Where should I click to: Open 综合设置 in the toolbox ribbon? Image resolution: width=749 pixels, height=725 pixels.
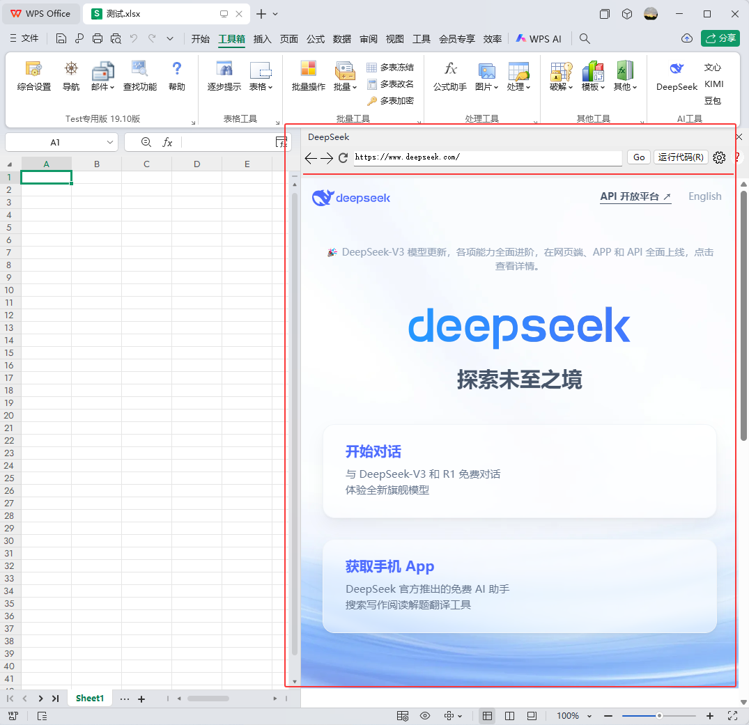pyautogui.click(x=33, y=76)
